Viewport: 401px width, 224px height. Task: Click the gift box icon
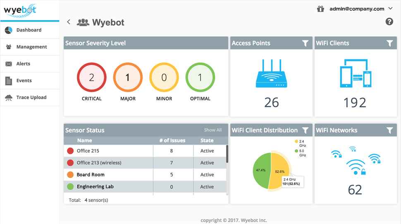(320, 9)
